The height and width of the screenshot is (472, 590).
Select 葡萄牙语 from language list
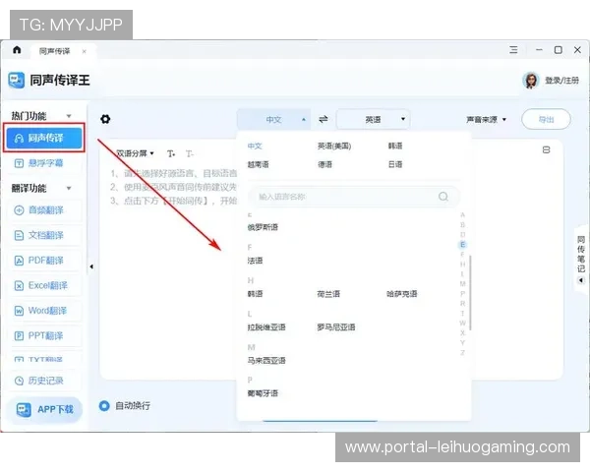pyautogui.click(x=263, y=393)
